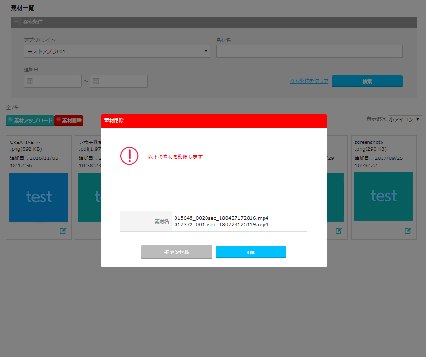This screenshot has width=426, height=357.
Task: Click the blue 検索 button
Action: pos(367,81)
